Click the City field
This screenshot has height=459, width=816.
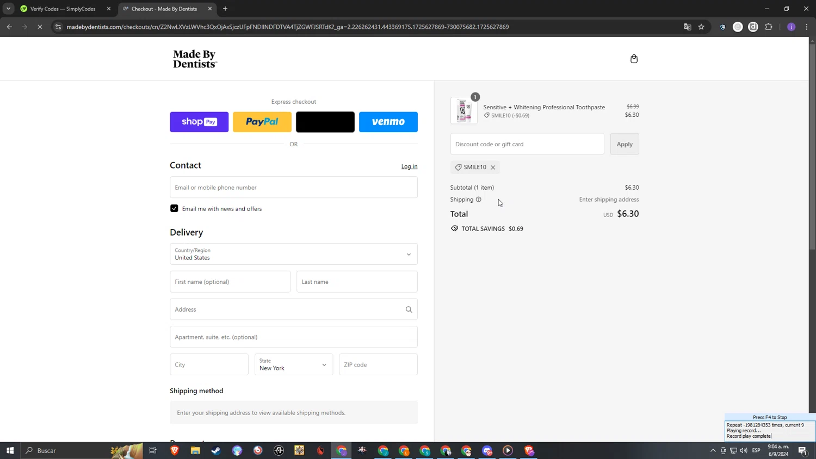click(209, 364)
